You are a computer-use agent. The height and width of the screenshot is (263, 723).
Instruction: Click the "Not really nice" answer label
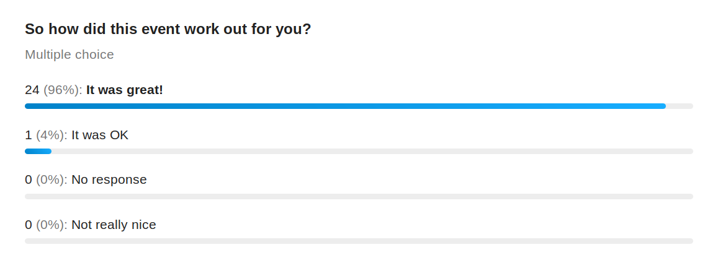(114, 225)
